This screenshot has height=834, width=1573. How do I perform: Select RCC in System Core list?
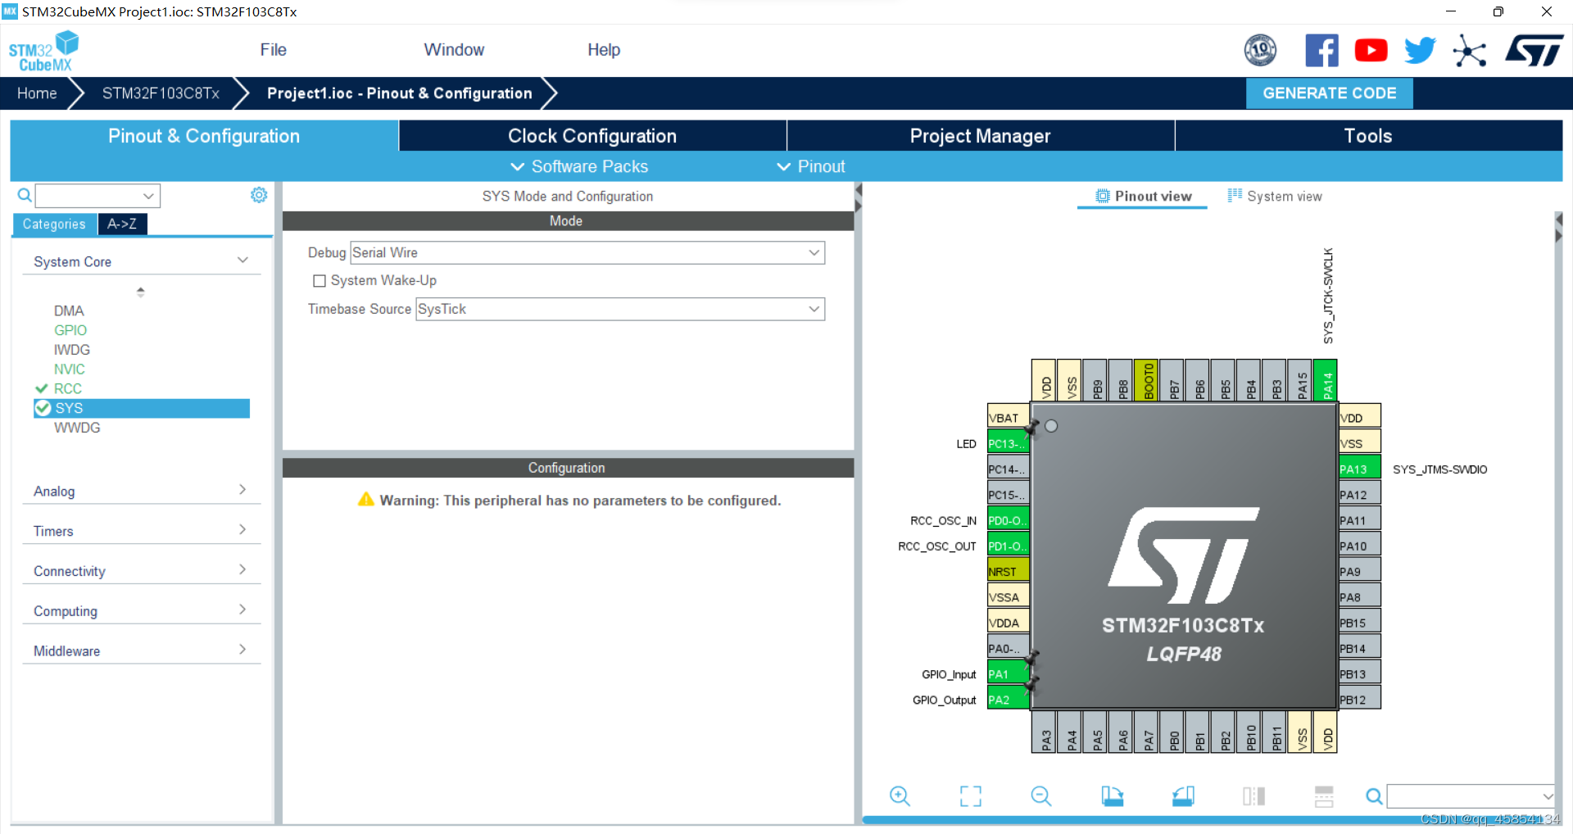(x=68, y=388)
